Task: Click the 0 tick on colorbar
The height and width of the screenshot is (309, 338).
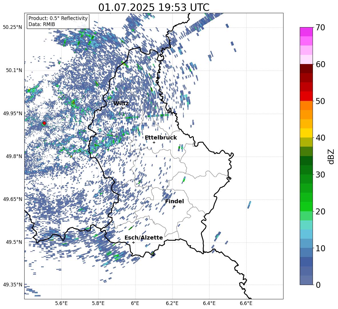Action: (318, 285)
